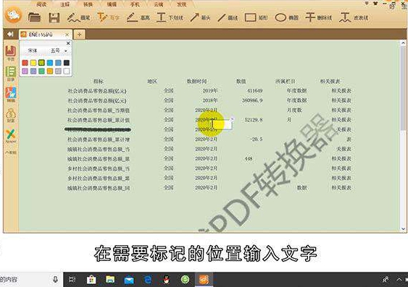Switch to the 注释 ribbon tab
Image resolution: width=408 pixels, height=287 pixels.
point(64,4)
